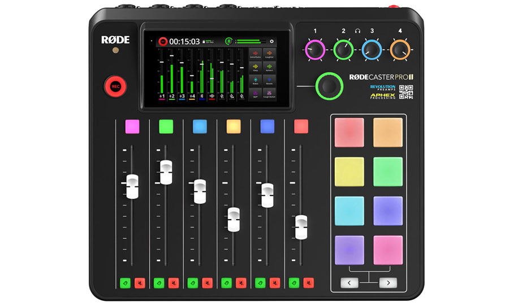The height and width of the screenshot is (306, 509).
Task: Open settings via the touchscreen gear icon
Action: (271, 41)
